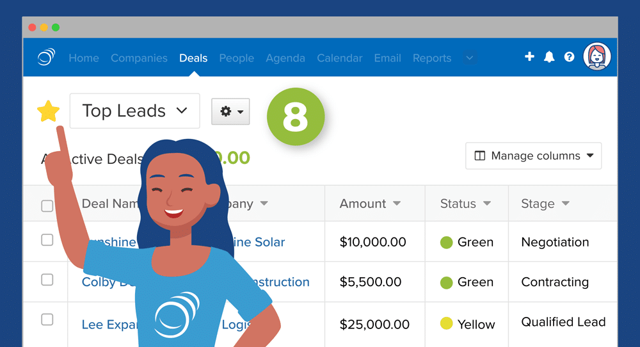Open the Top Leads view dropdown
The height and width of the screenshot is (347, 640).
[x=134, y=111]
